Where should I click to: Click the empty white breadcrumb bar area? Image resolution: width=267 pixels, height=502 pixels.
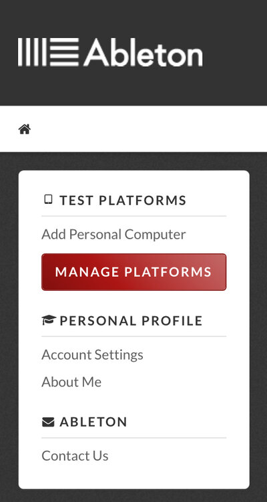[x=147, y=129]
